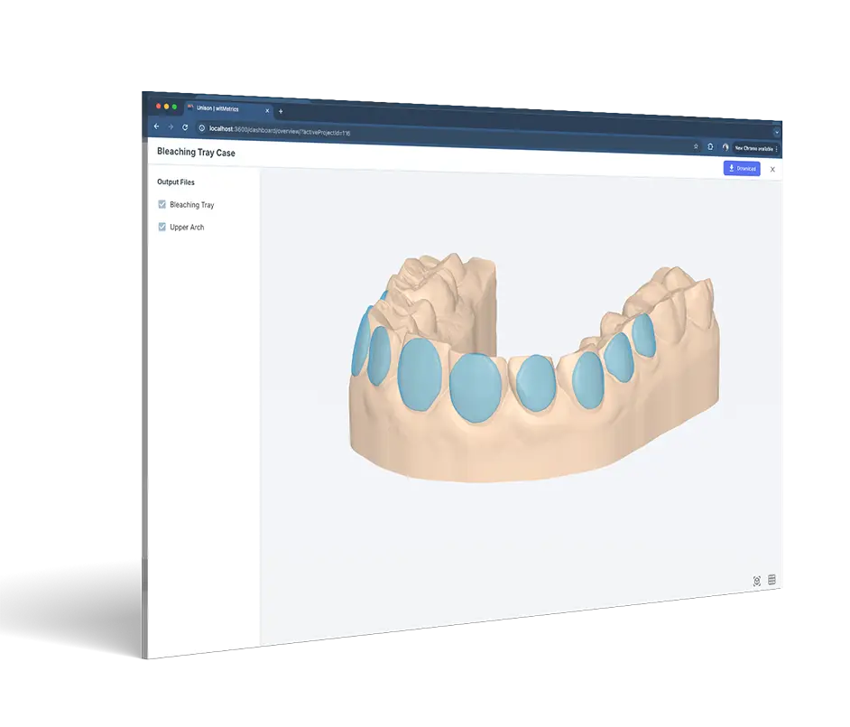Open the browser extensions icon
Screen dimensions: 850x727
710,147
